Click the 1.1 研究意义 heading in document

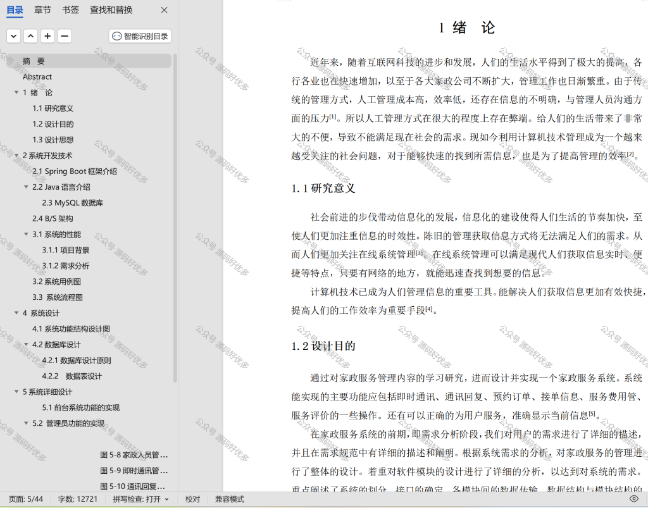coord(323,189)
